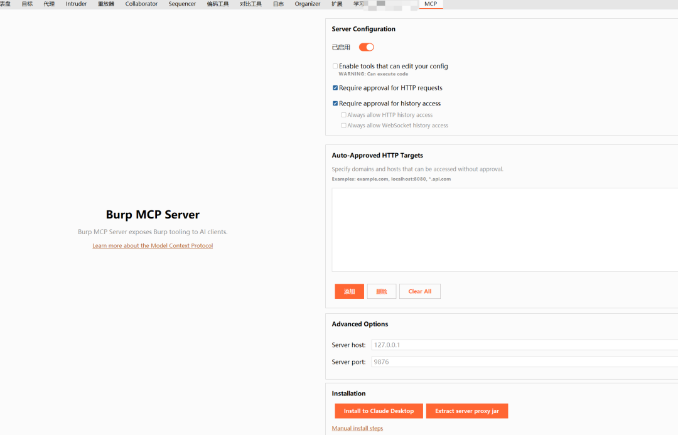
Task: Open the Sequencer tab
Action: click(x=182, y=4)
